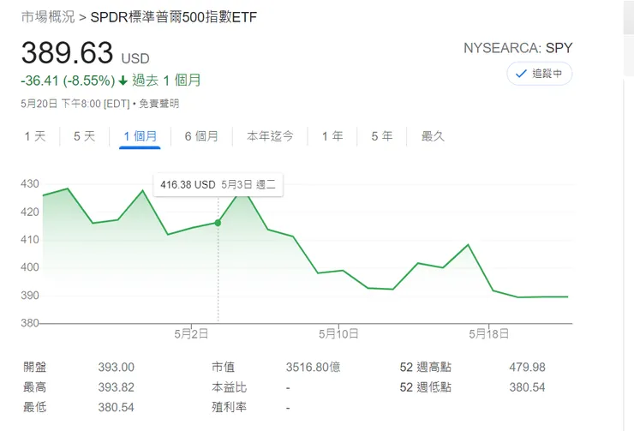Select the 5 天 range tab
634x431 pixels.
coord(85,136)
